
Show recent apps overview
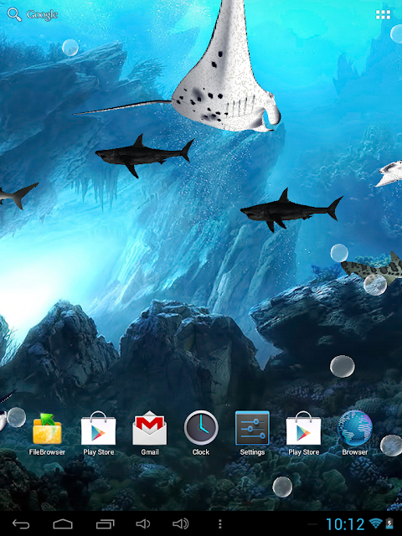click(105, 523)
